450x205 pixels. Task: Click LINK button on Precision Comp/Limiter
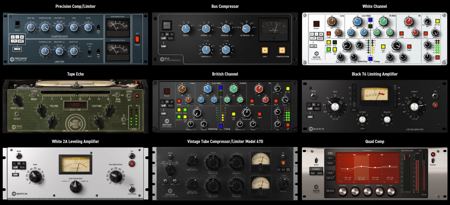(x=17, y=49)
